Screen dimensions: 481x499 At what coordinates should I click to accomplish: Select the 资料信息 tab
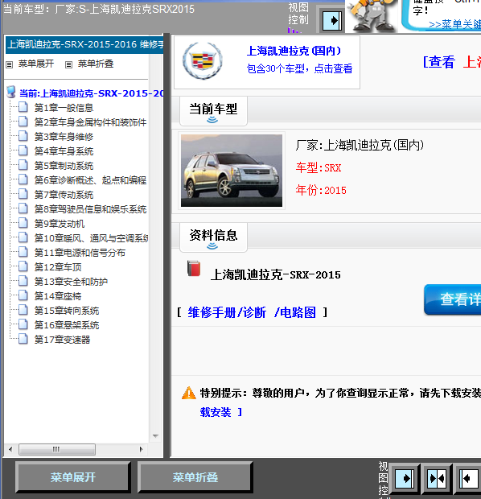[213, 237]
